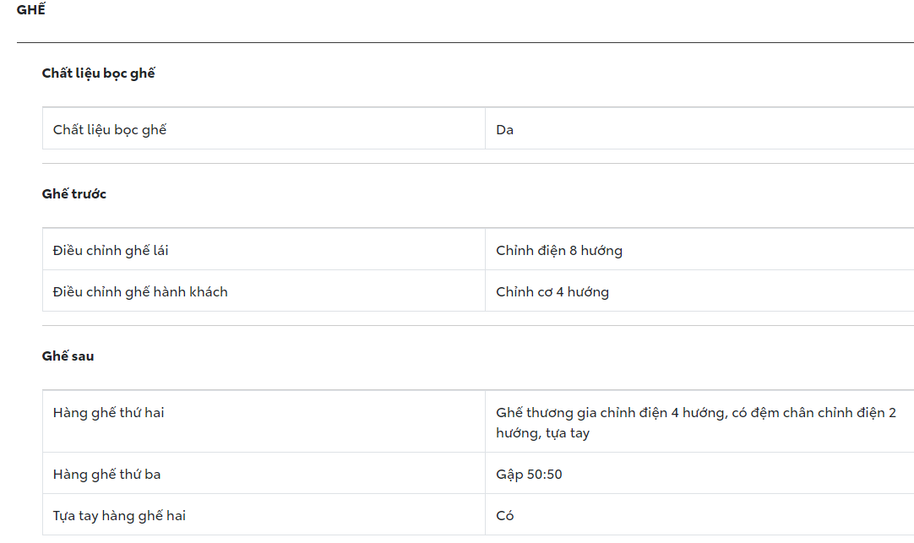The image size is (914, 543).
Task: Click the "Có" armrest value
Action: (x=505, y=516)
